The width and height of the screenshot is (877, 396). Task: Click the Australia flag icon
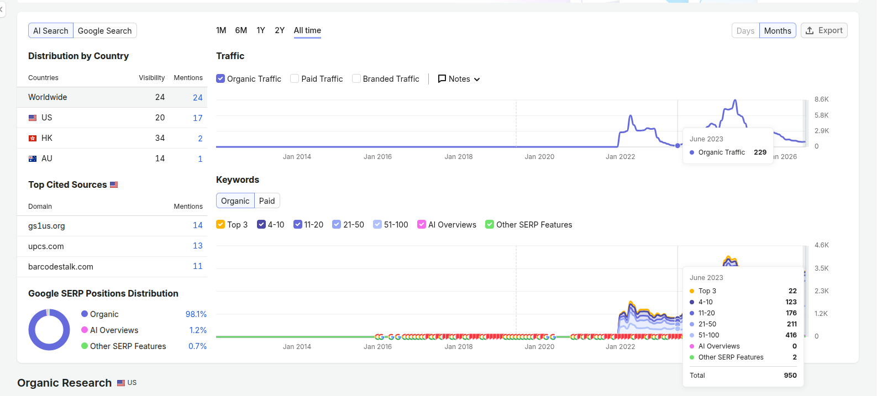coord(33,159)
